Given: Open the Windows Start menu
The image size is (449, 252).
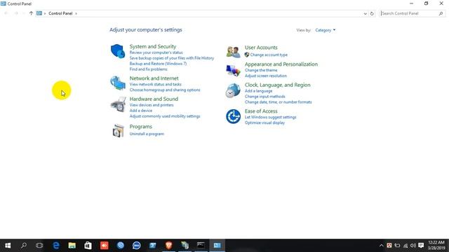Looking at the screenshot, I should point(8,246).
